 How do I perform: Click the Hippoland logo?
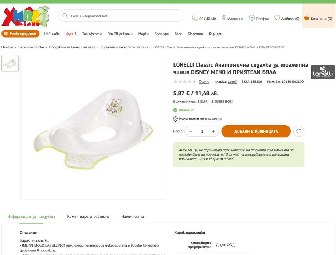pos(26,16)
